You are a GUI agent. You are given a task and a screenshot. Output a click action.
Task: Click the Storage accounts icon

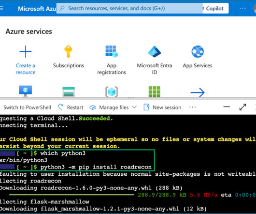(x=69, y=92)
